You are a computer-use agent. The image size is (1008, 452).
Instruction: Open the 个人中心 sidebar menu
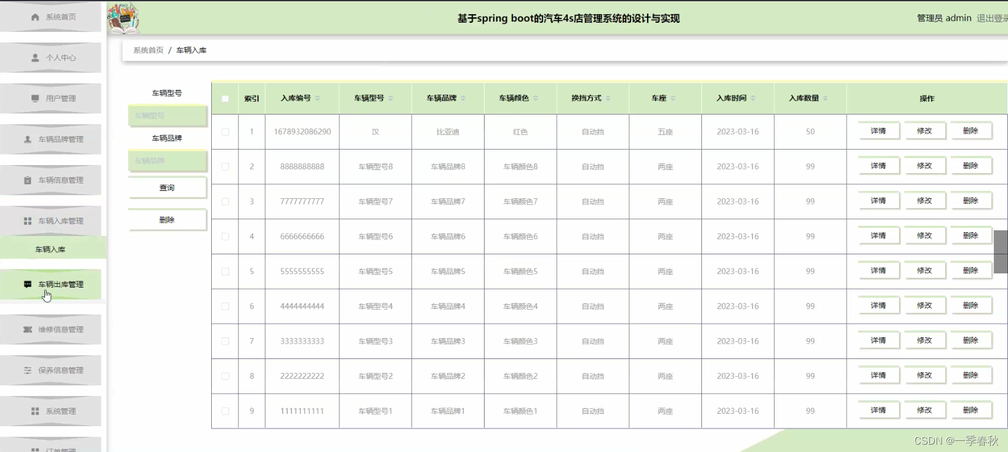point(50,58)
